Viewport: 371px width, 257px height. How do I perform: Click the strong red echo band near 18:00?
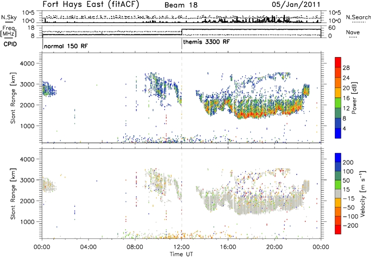point(251,115)
